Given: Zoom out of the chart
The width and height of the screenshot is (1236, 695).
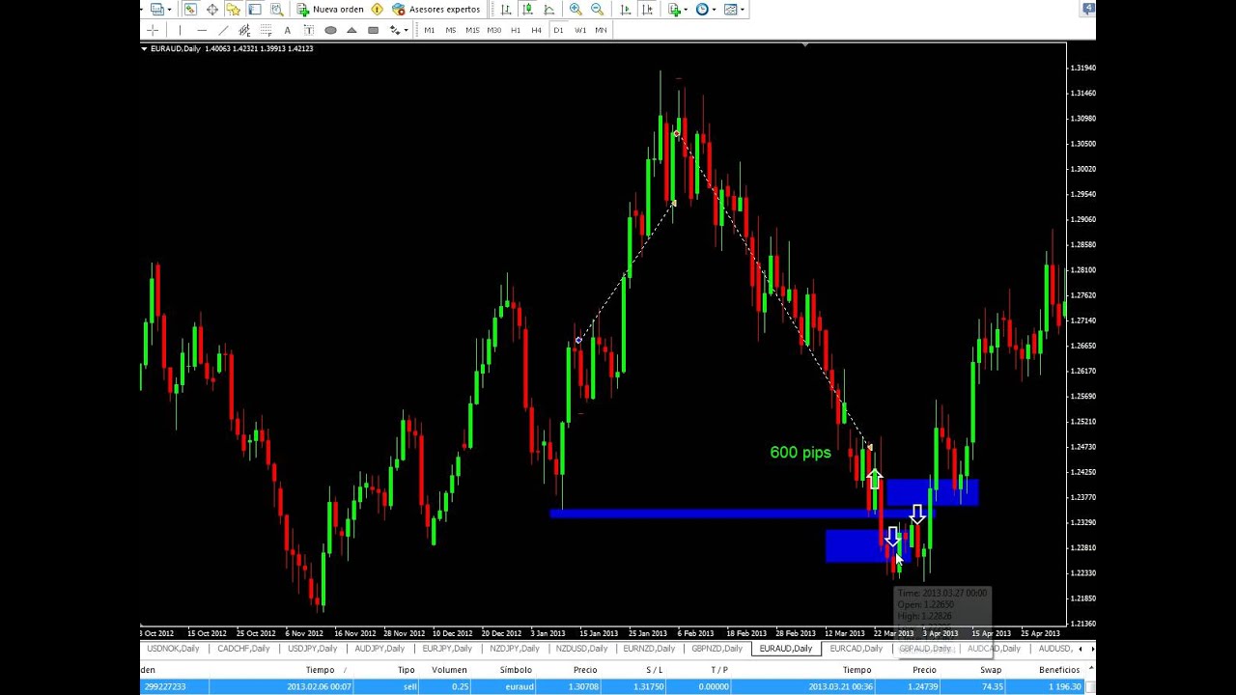Looking at the screenshot, I should click(597, 10).
